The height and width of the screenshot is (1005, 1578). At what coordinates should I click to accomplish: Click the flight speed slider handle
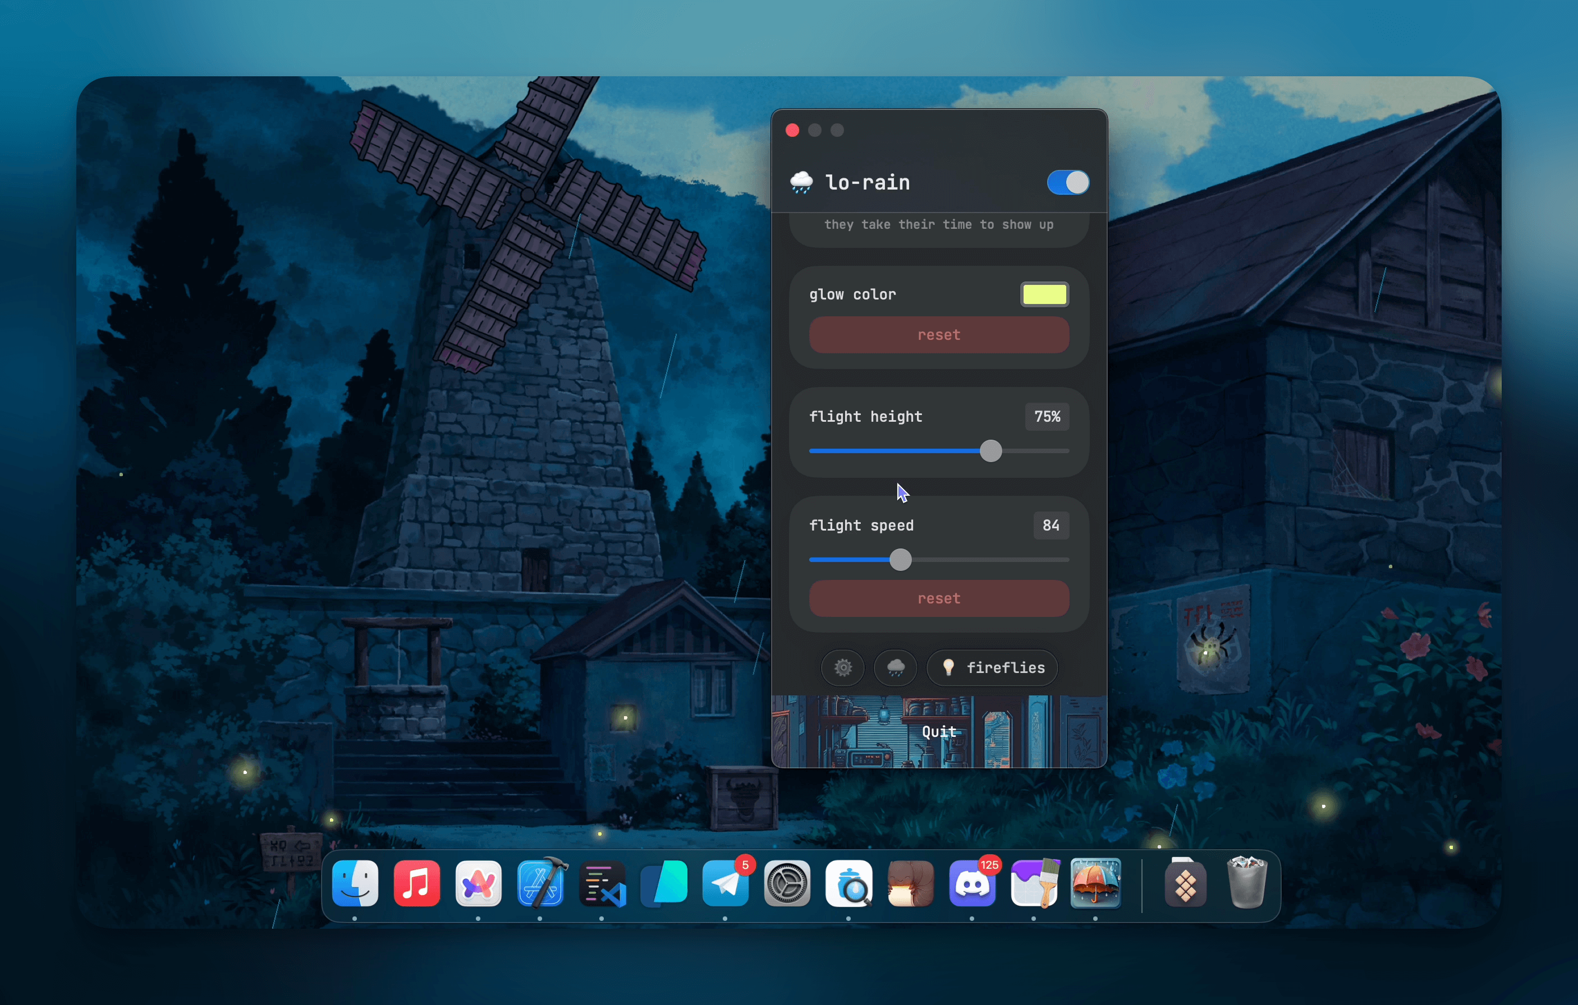901,560
